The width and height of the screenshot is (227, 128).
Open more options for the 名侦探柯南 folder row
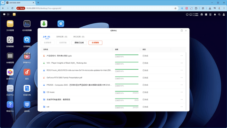coord(182,100)
